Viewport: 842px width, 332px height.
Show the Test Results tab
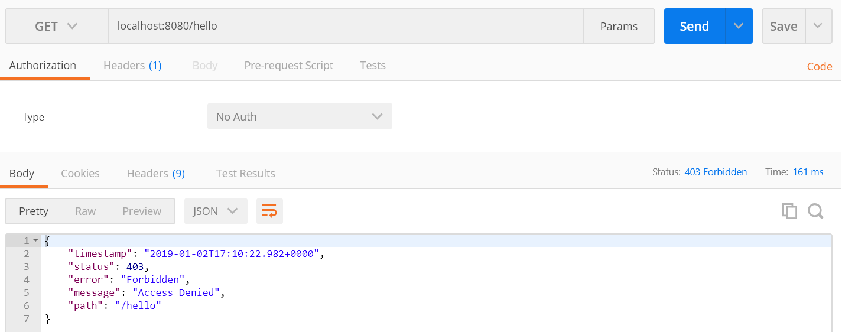[x=245, y=174]
